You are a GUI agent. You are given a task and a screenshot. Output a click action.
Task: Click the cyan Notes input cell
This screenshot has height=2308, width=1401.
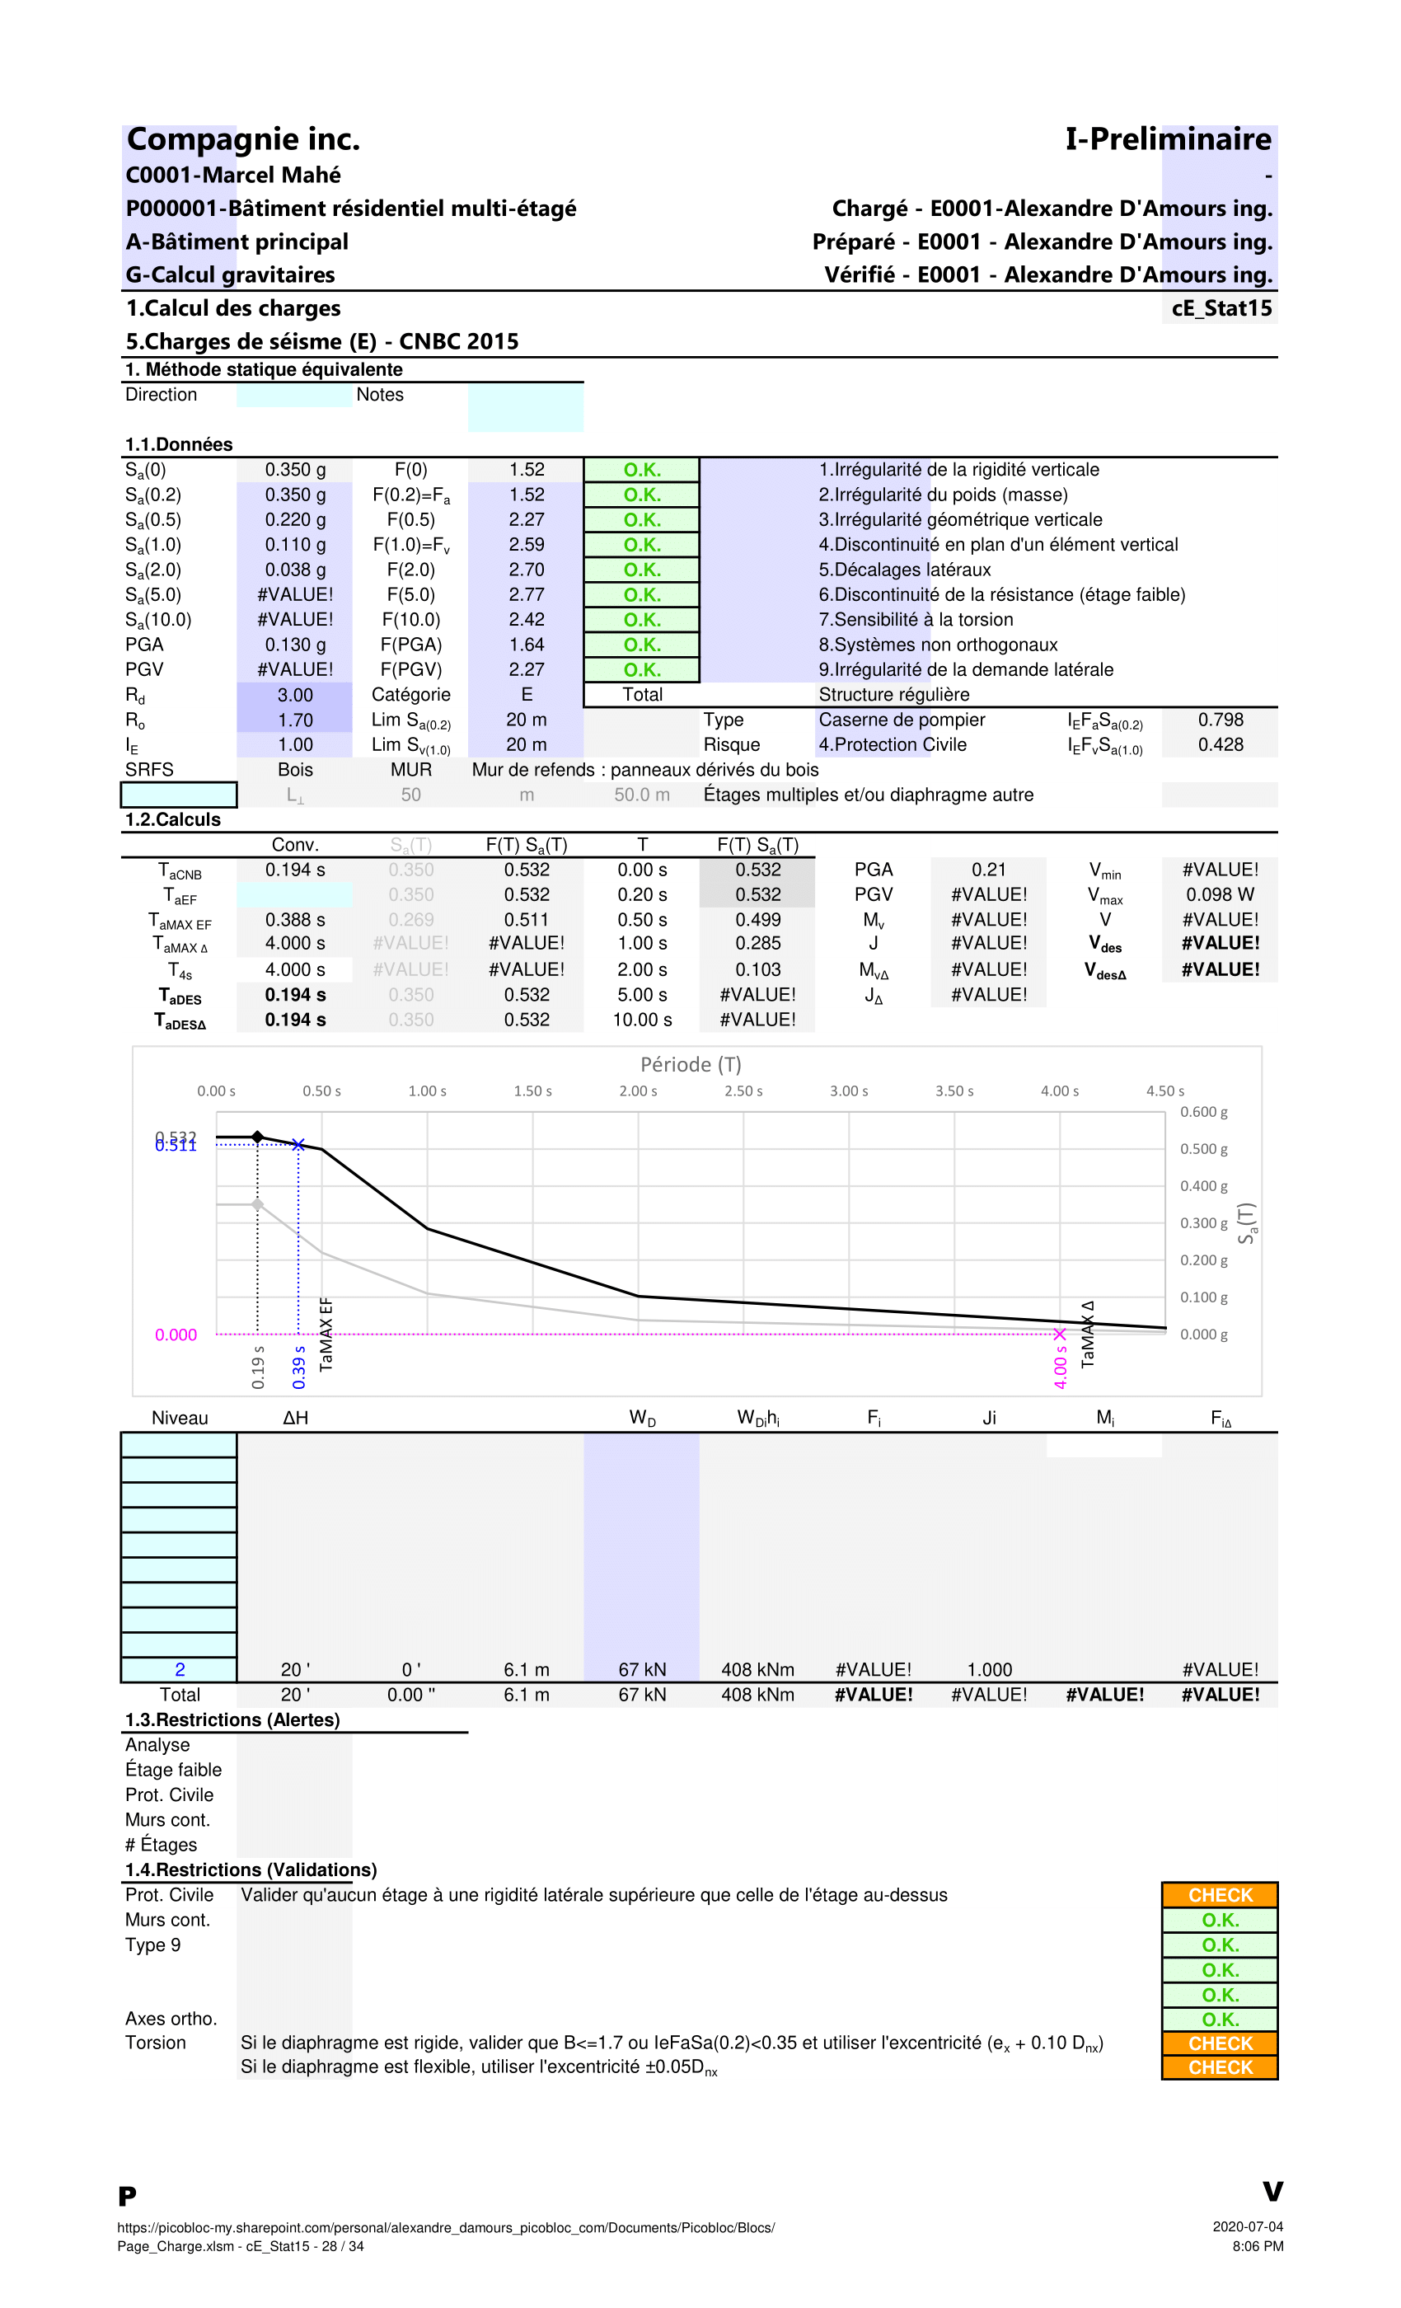[526, 407]
